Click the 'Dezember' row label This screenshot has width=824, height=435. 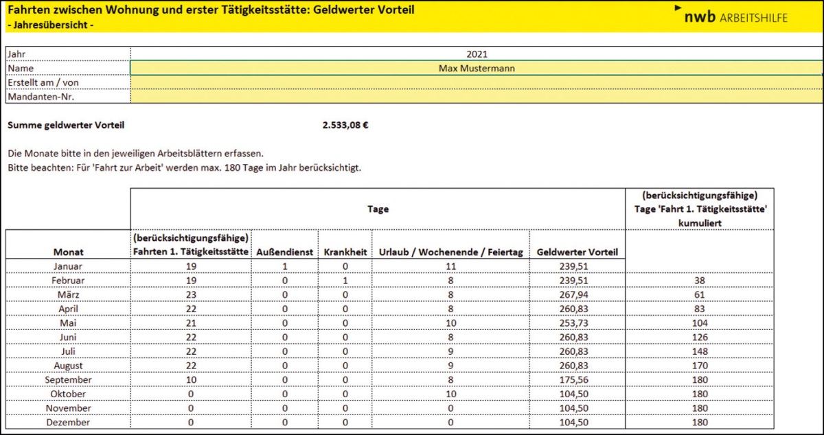(x=68, y=422)
